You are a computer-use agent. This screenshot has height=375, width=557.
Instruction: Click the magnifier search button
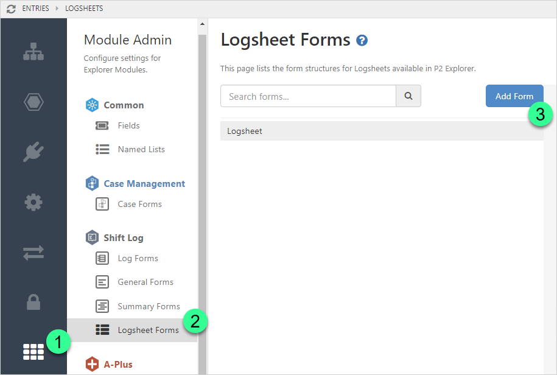tap(408, 96)
